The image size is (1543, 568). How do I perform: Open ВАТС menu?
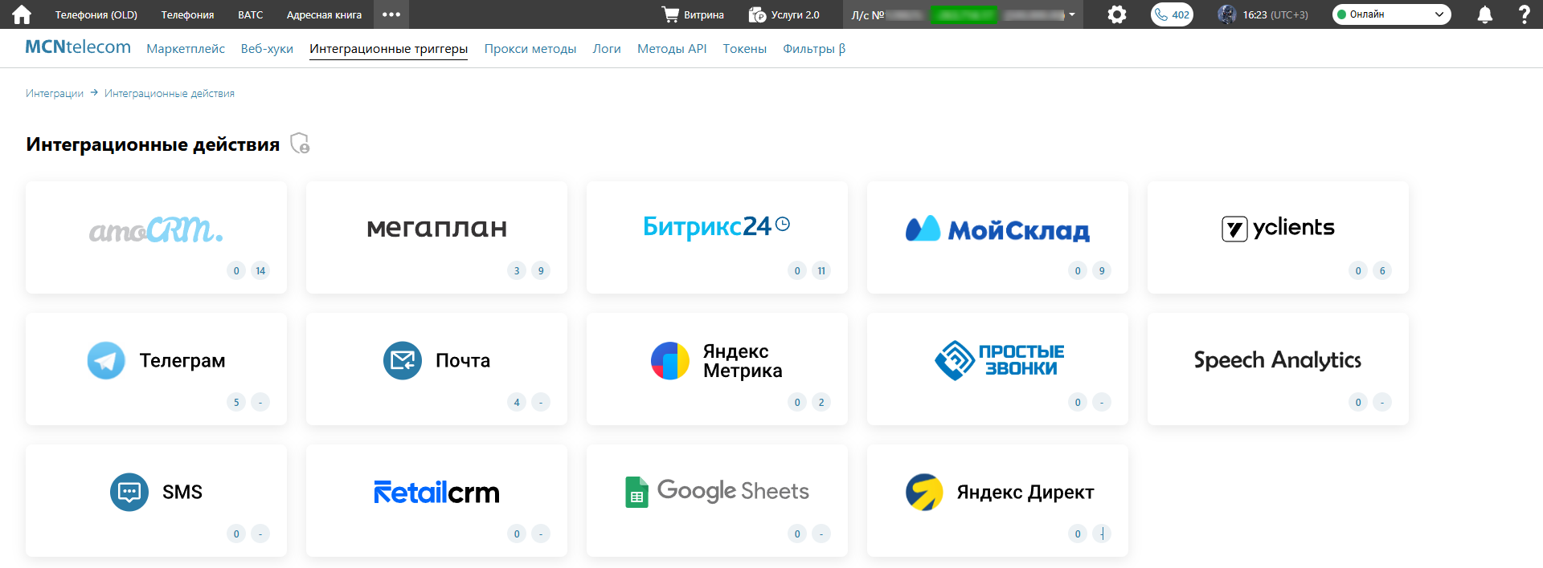251,14
